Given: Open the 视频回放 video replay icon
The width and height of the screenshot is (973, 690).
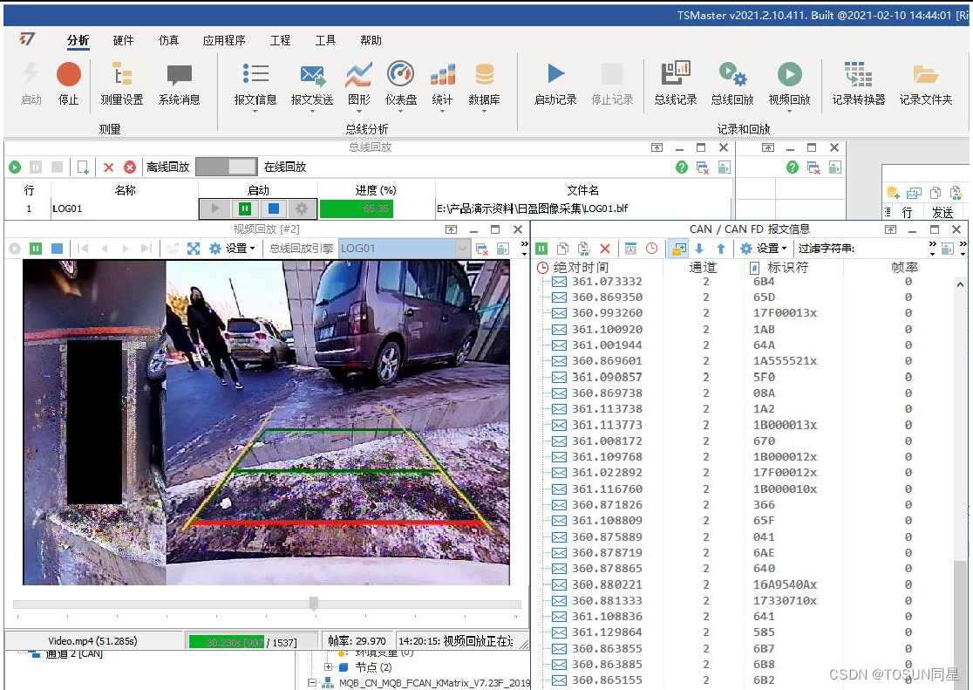Looking at the screenshot, I should 789,74.
